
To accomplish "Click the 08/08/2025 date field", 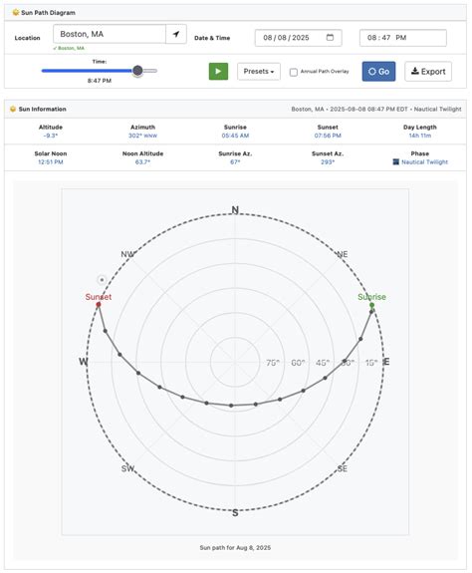I will (299, 38).
